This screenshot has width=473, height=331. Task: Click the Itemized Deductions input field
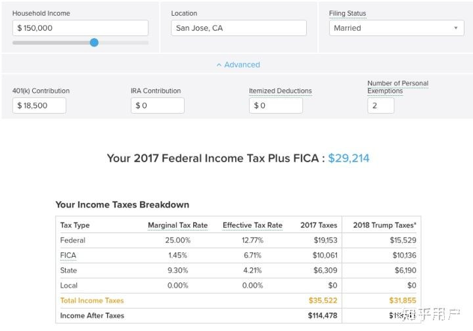tap(276, 106)
